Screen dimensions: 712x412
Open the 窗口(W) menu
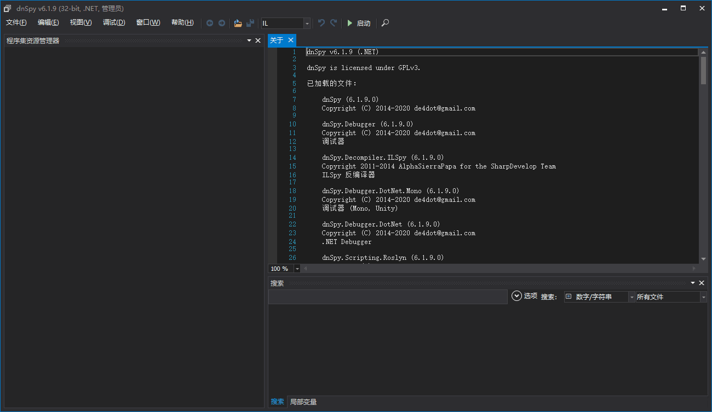point(148,22)
